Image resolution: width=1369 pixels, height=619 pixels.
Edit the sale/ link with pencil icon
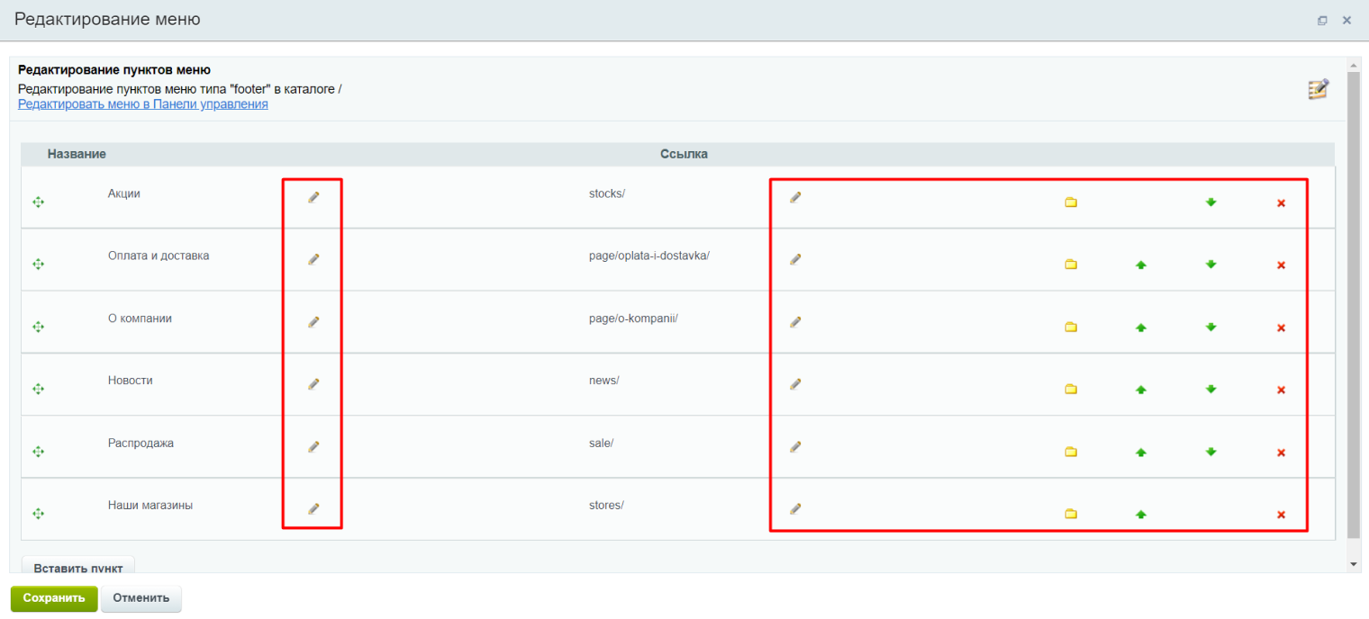point(795,446)
